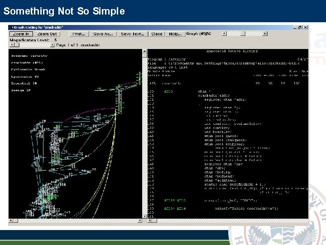Click left arrow of magnification scrollbar
Image resolution: width=326 pixels, height=245 pixels.
coord(12,45)
